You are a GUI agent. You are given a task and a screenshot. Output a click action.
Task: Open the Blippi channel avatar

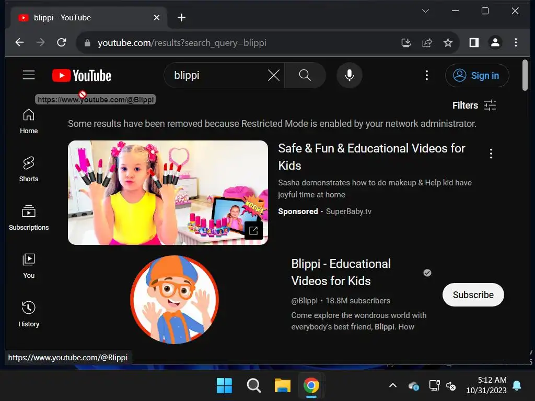click(175, 299)
